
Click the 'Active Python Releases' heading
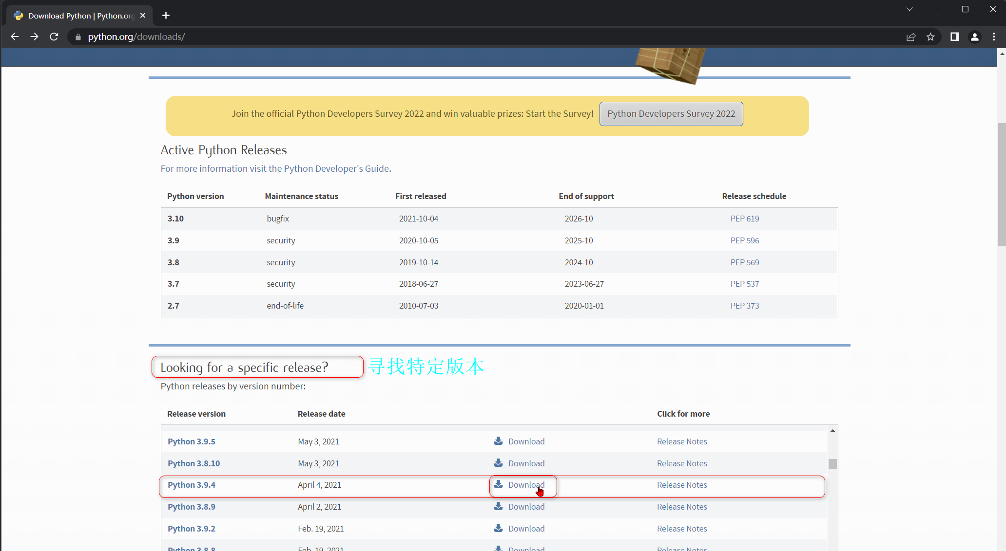pos(224,150)
